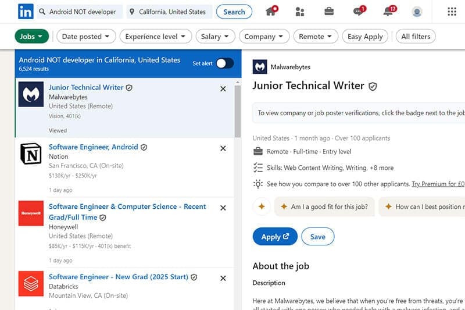Click the Malwarebytes logo in job details
This screenshot has width=465, height=310.
260,67
